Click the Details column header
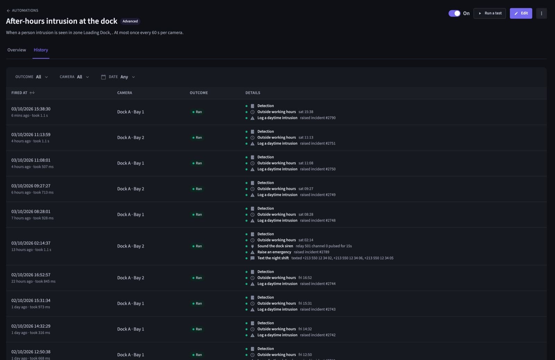The width and height of the screenshot is (555, 360). pos(253,93)
